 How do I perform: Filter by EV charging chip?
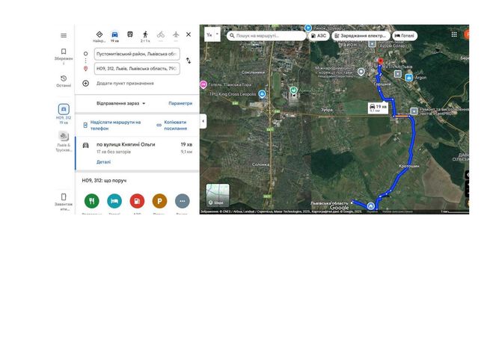[x=361, y=36]
